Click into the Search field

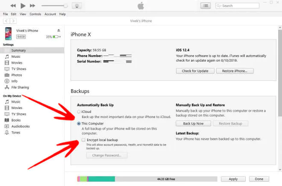pyautogui.click(x=237, y=6)
